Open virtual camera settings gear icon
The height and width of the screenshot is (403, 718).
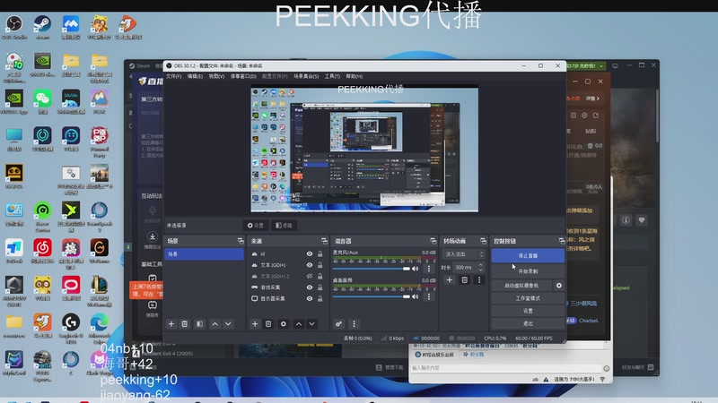coord(558,286)
